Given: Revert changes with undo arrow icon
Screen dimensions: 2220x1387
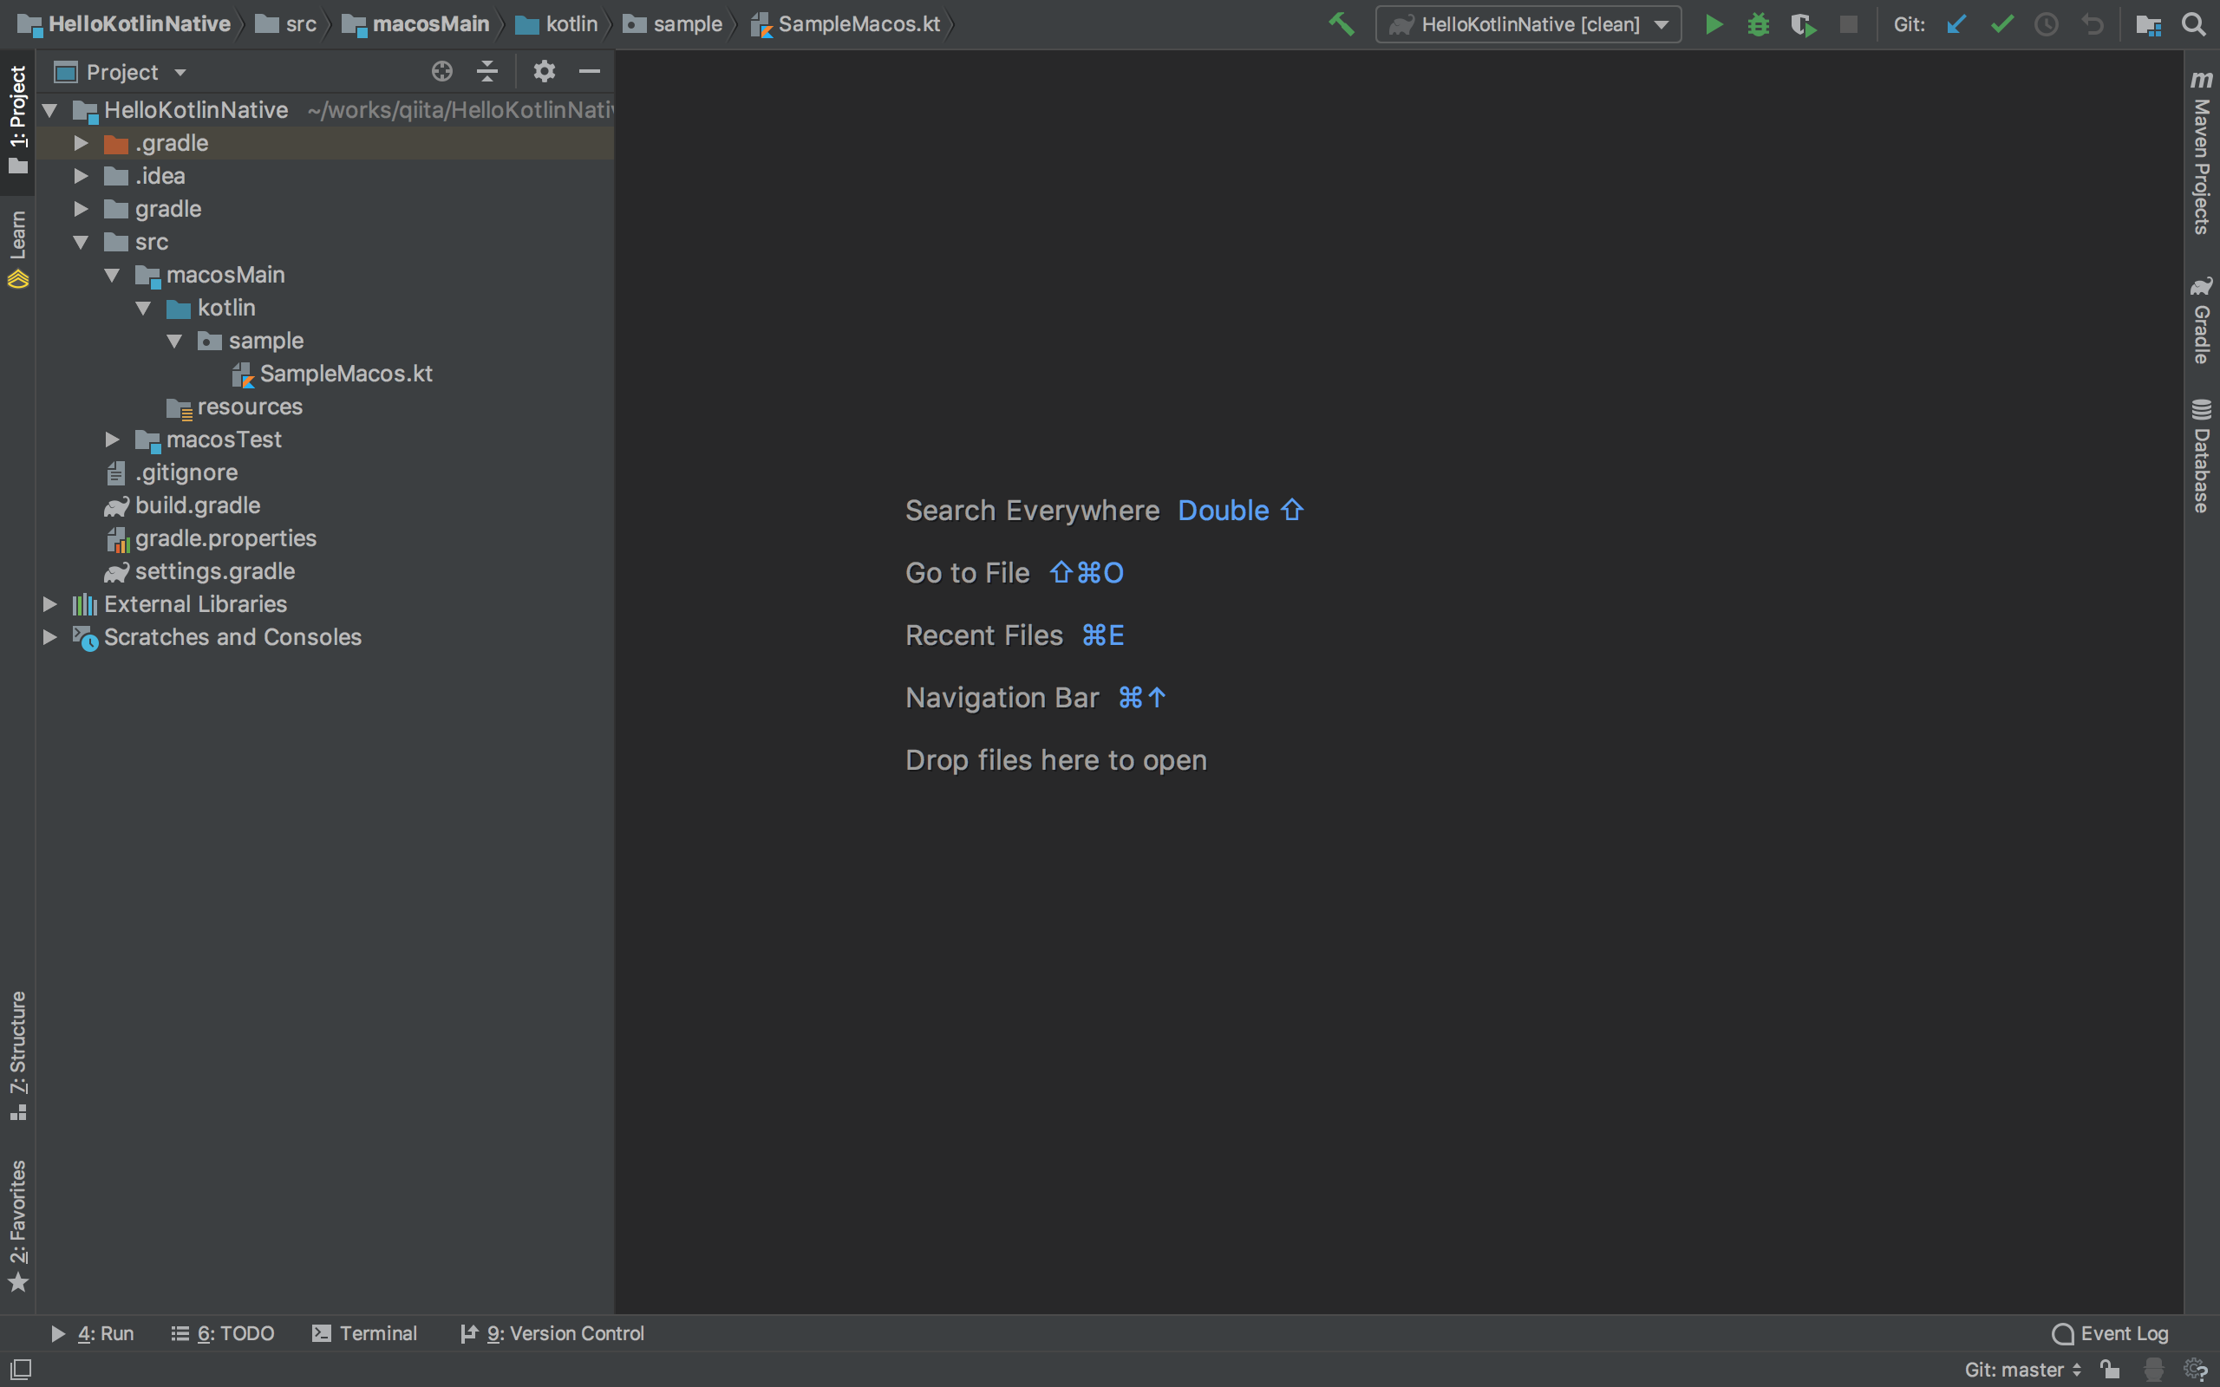Looking at the screenshot, I should (x=2092, y=24).
